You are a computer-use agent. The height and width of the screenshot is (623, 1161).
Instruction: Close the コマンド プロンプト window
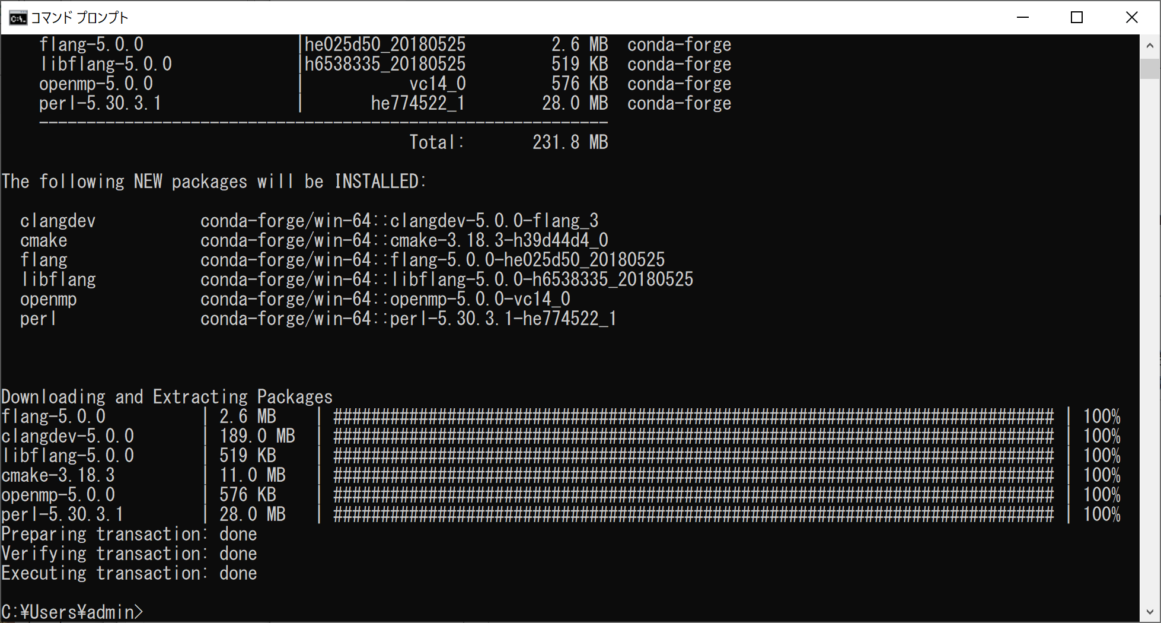coord(1131,17)
